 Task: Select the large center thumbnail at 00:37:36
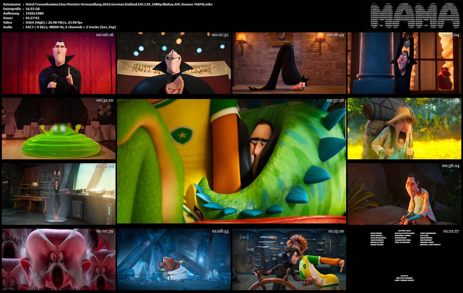tap(231, 161)
